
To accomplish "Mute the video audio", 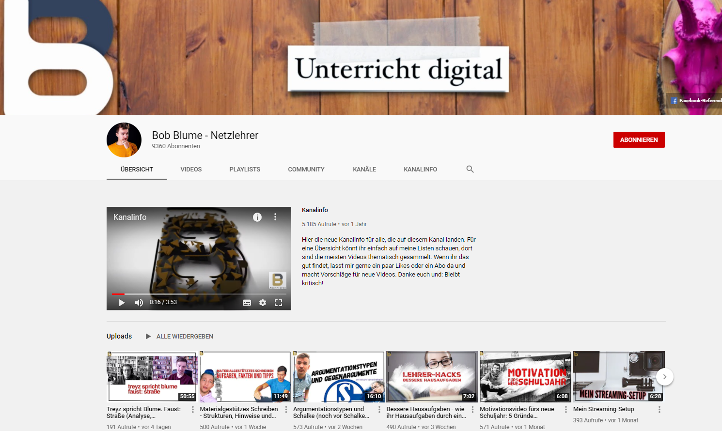I will [x=139, y=302].
